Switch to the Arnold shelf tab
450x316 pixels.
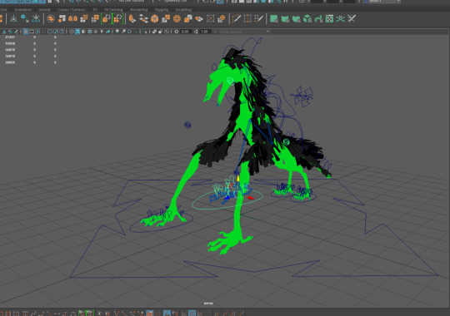click(44, 10)
